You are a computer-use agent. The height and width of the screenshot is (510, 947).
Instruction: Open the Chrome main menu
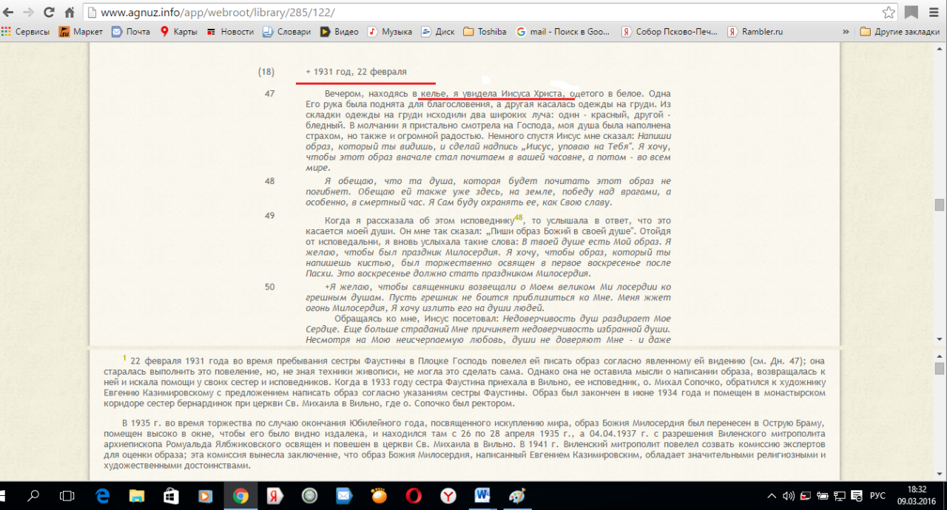934,13
